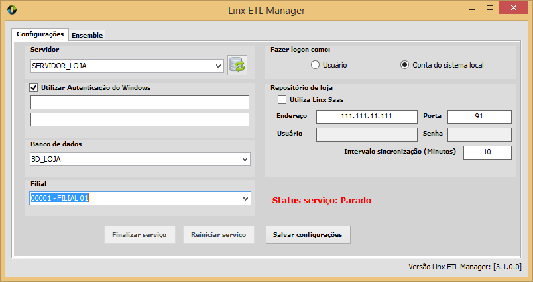
Task: Edit the Intervalo sincronização minutes field
Action: click(x=487, y=152)
